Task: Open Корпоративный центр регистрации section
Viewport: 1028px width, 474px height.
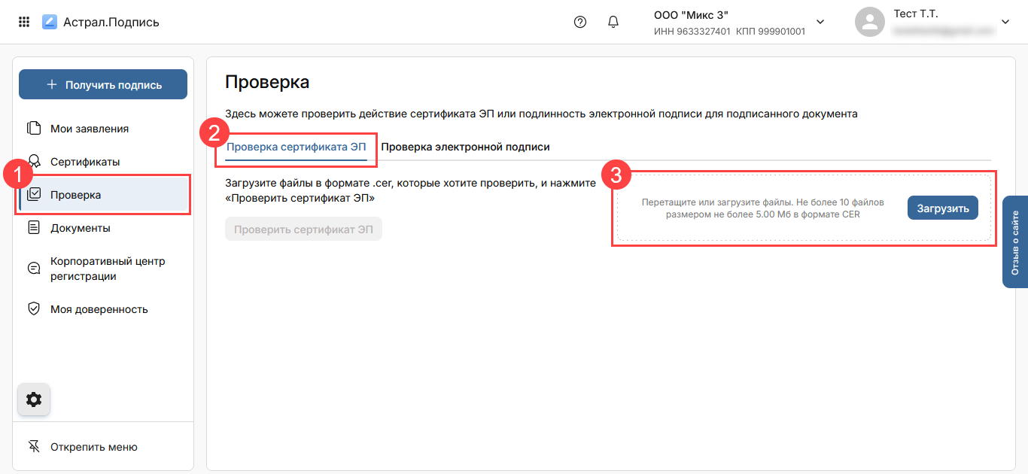Action: point(107,269)
